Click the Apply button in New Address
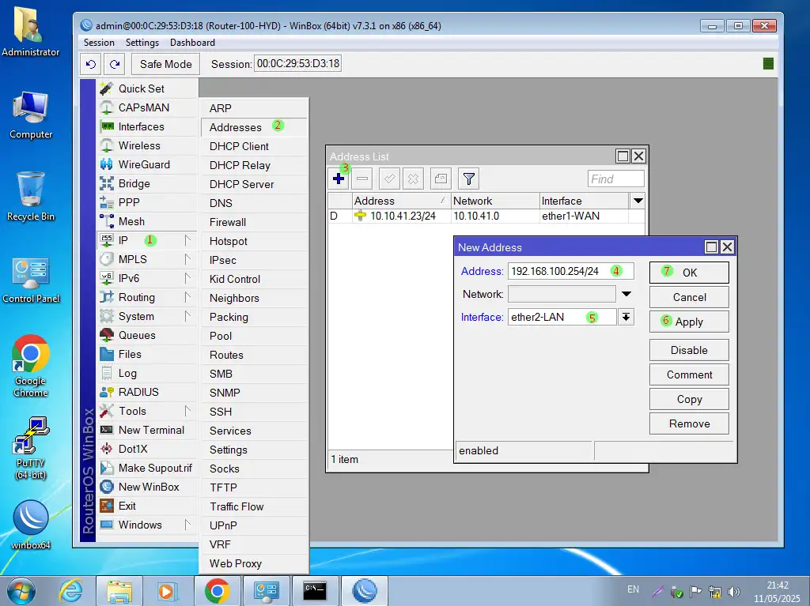 click(688, 322)
